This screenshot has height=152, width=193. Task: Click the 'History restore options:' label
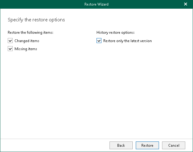115,32
